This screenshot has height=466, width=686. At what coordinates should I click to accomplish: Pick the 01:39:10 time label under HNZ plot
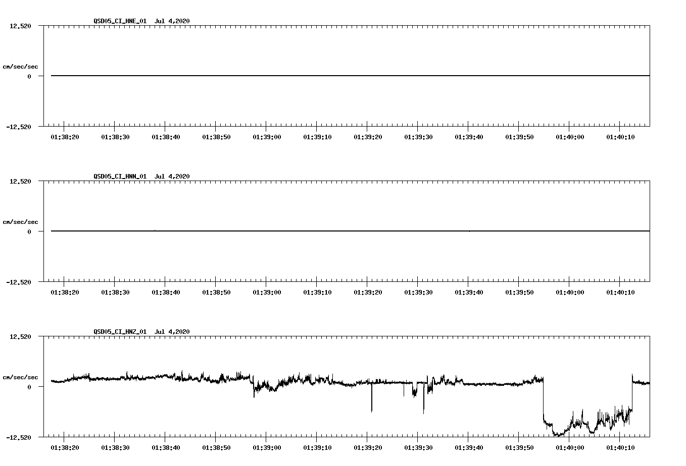click(317, 448)
